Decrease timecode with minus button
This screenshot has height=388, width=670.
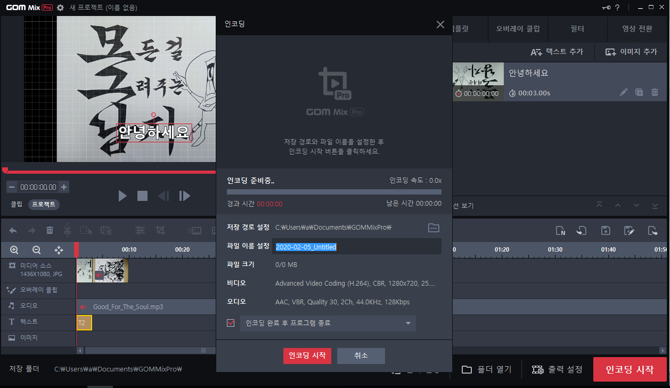coord(12,187)
